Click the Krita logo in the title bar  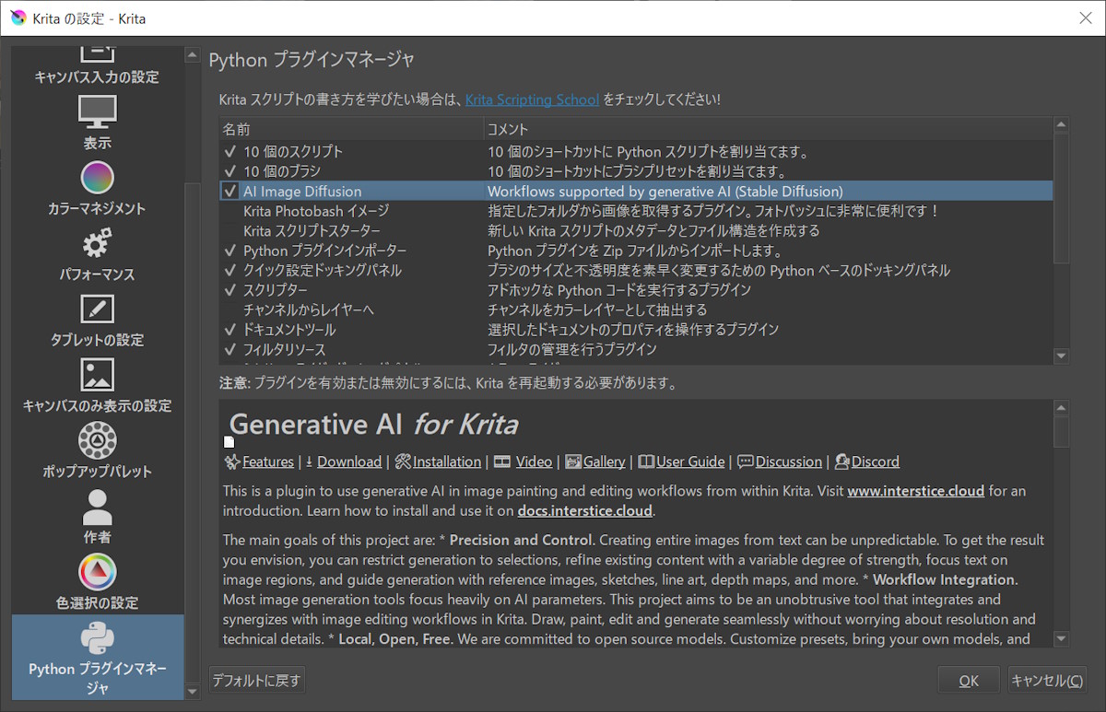(18, 18)
